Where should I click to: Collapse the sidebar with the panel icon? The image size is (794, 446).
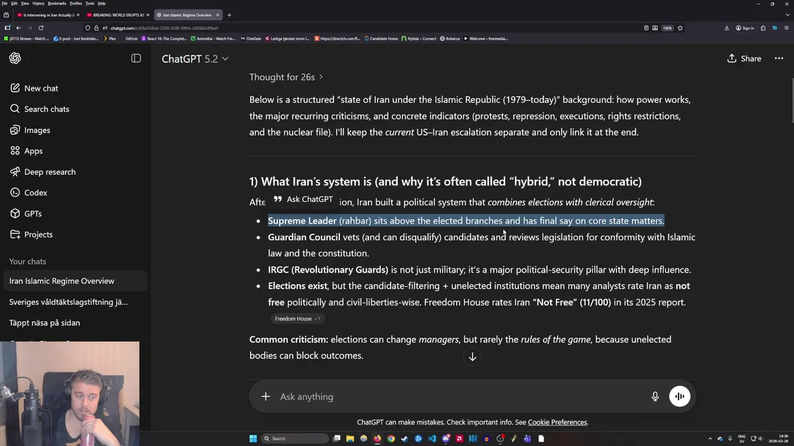pyautogui.click(x=136, y=58)
